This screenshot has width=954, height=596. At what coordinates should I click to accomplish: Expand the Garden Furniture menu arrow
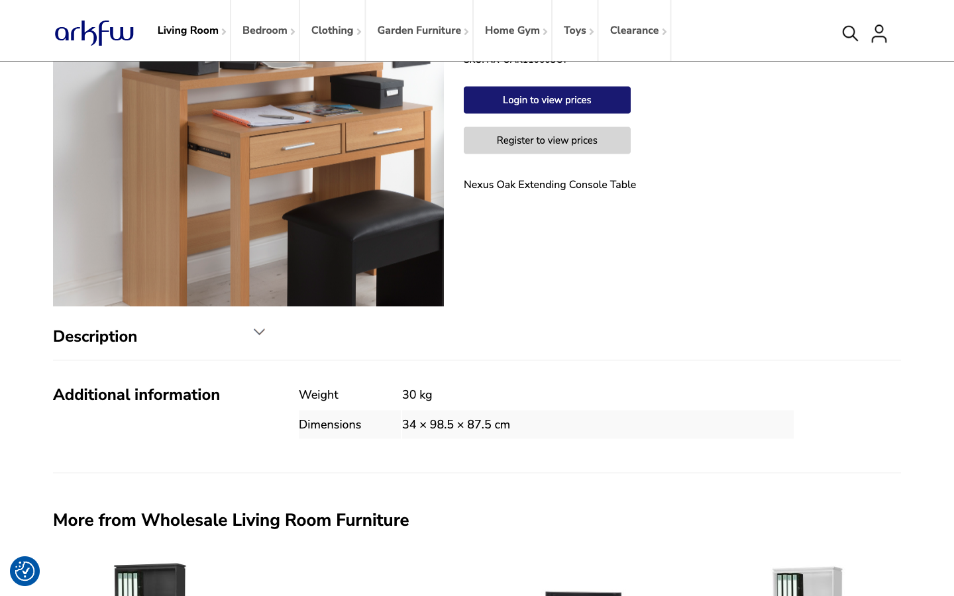466,32
